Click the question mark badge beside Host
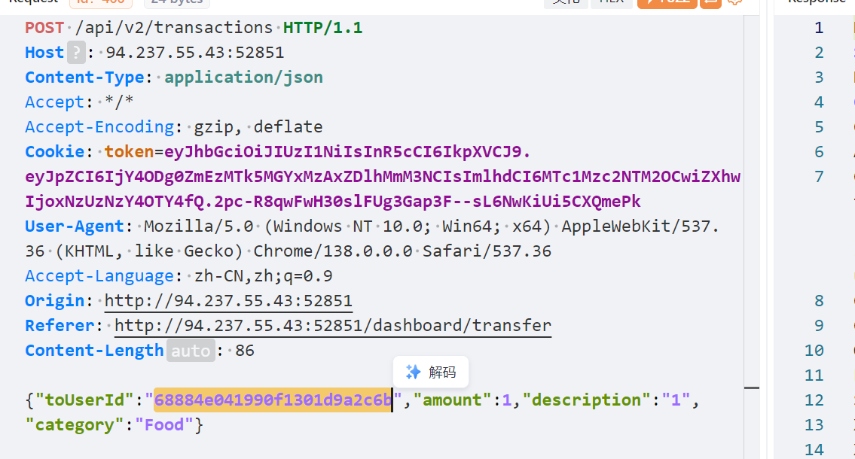This screenshot has height=459, width=855. (76, 53)
